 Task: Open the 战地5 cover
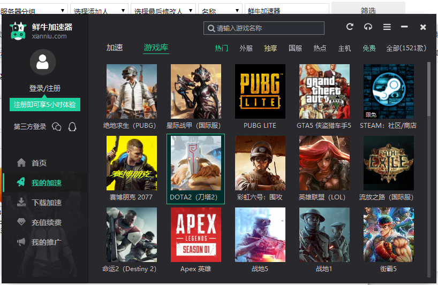[x=260, y=235]
